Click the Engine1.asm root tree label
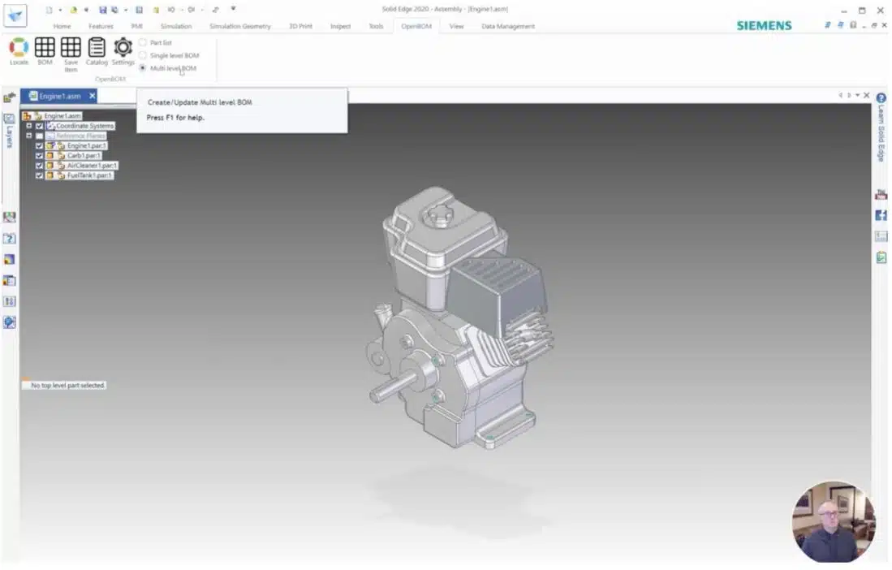Screen dimensions: 892x570 62,116
